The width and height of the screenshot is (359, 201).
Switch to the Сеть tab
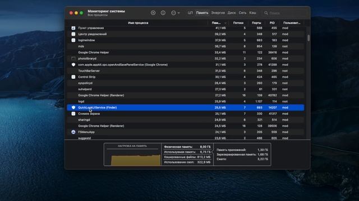[x=242, y=13]
